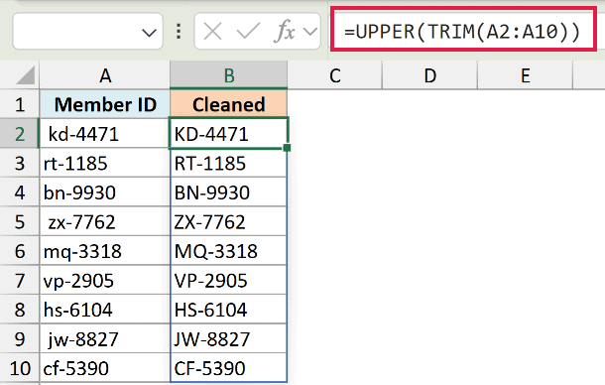The image size is (605, 385).
Task: Open the Insert Function fx icon
Action: (x=285, y=31)
